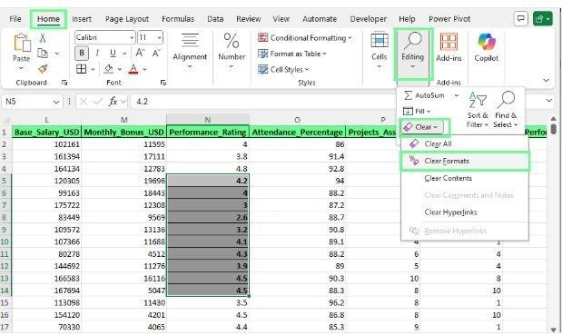Switch to the Page Layout tab
The image size is (562, 335).
point(127,19)
